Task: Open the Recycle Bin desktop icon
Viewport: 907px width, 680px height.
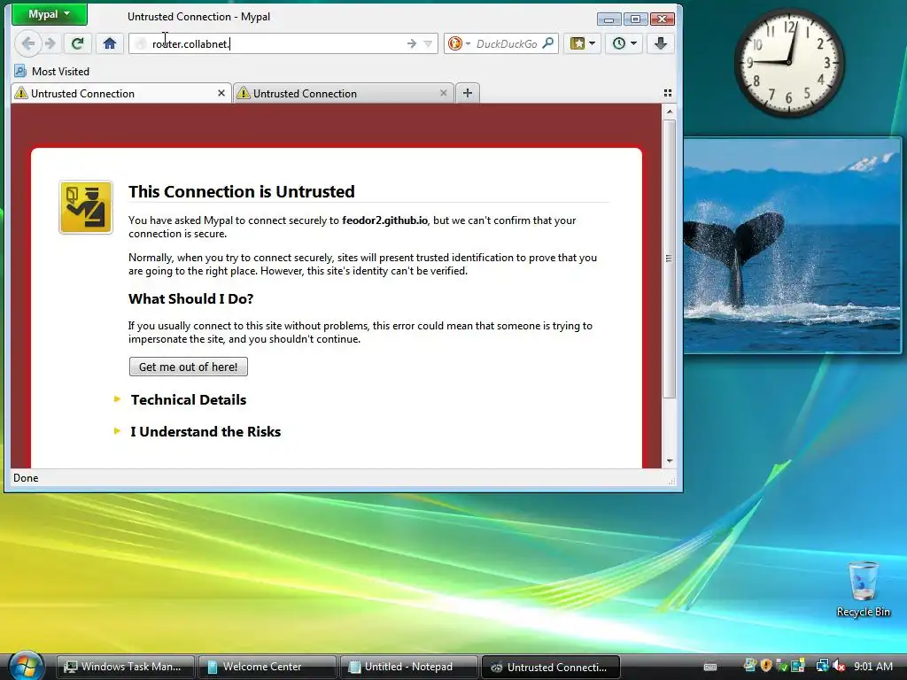Action: 863,589
